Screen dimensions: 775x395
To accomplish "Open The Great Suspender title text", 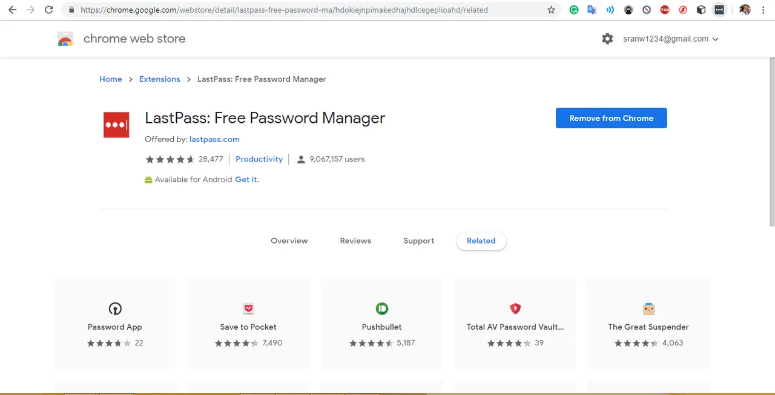I will [x=648, y=327].
